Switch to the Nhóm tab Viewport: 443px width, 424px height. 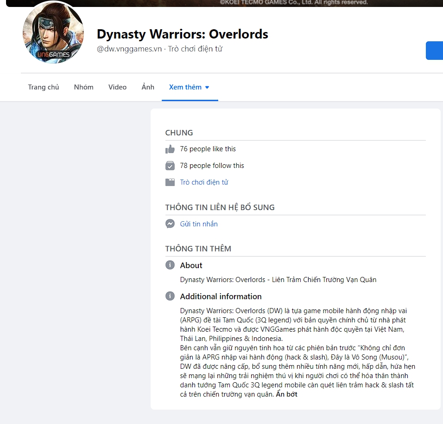coord(83,87)
